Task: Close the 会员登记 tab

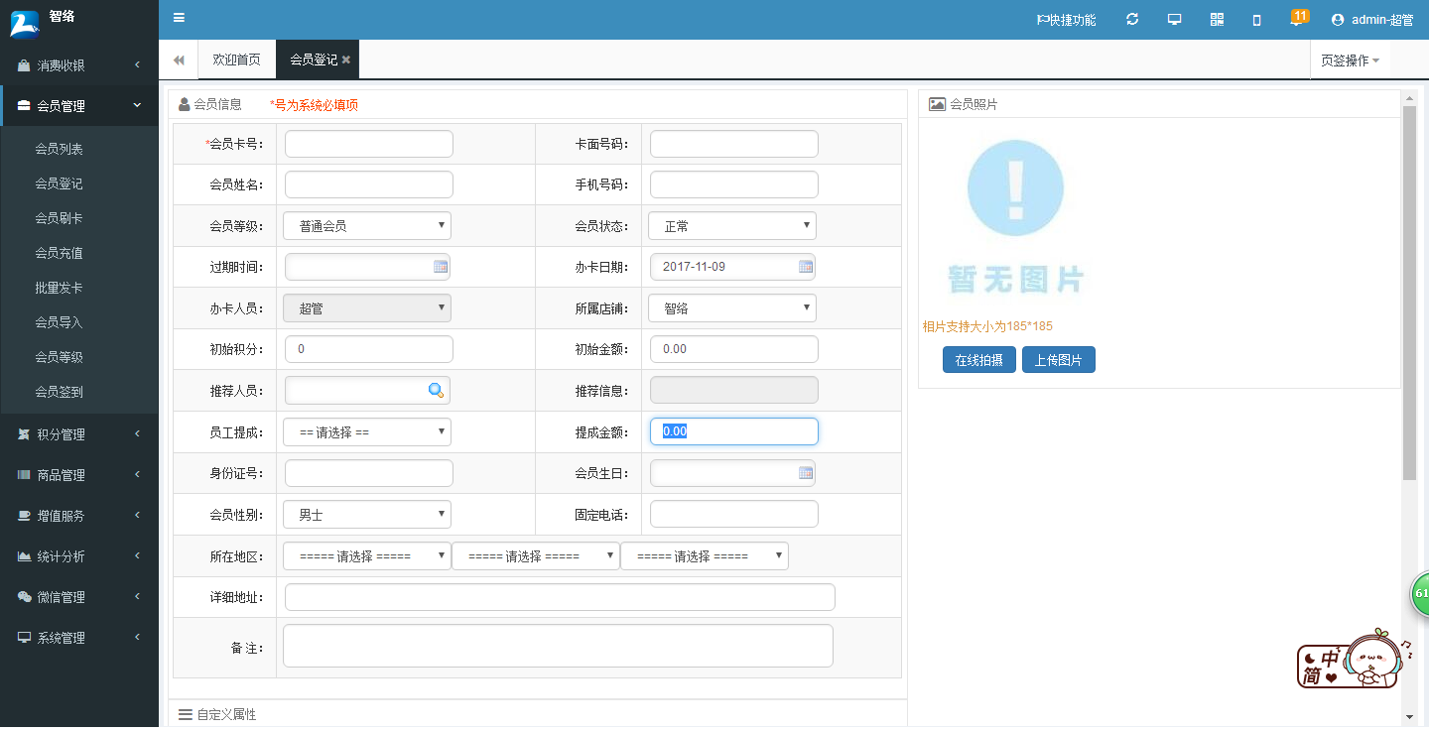Action: (x=346, y=61)
